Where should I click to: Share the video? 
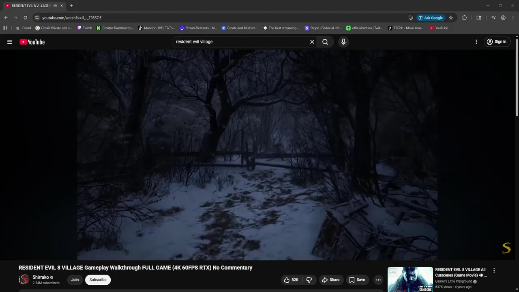coord(330,280)
